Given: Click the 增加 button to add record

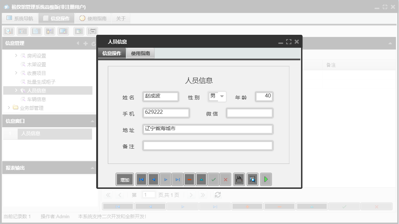Looking at the screenshot, I should [125, 179].
